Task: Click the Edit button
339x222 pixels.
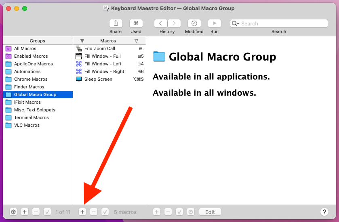Action: 210,212
